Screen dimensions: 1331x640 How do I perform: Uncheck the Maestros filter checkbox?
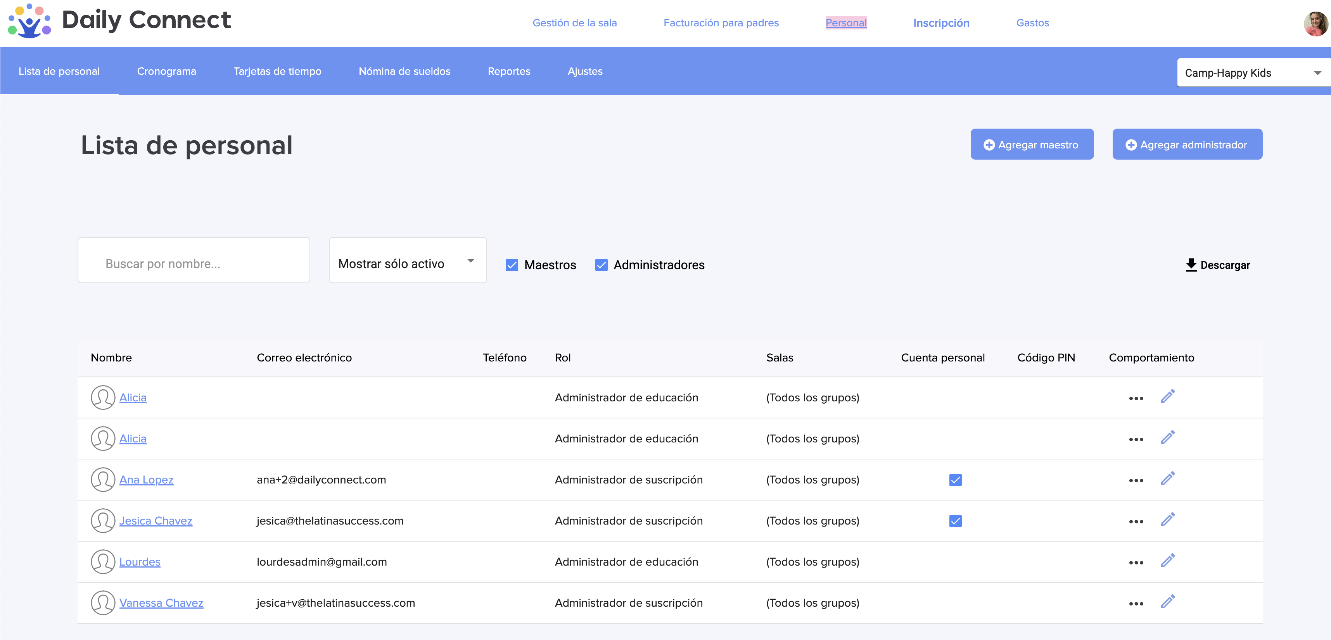(512, 265)
